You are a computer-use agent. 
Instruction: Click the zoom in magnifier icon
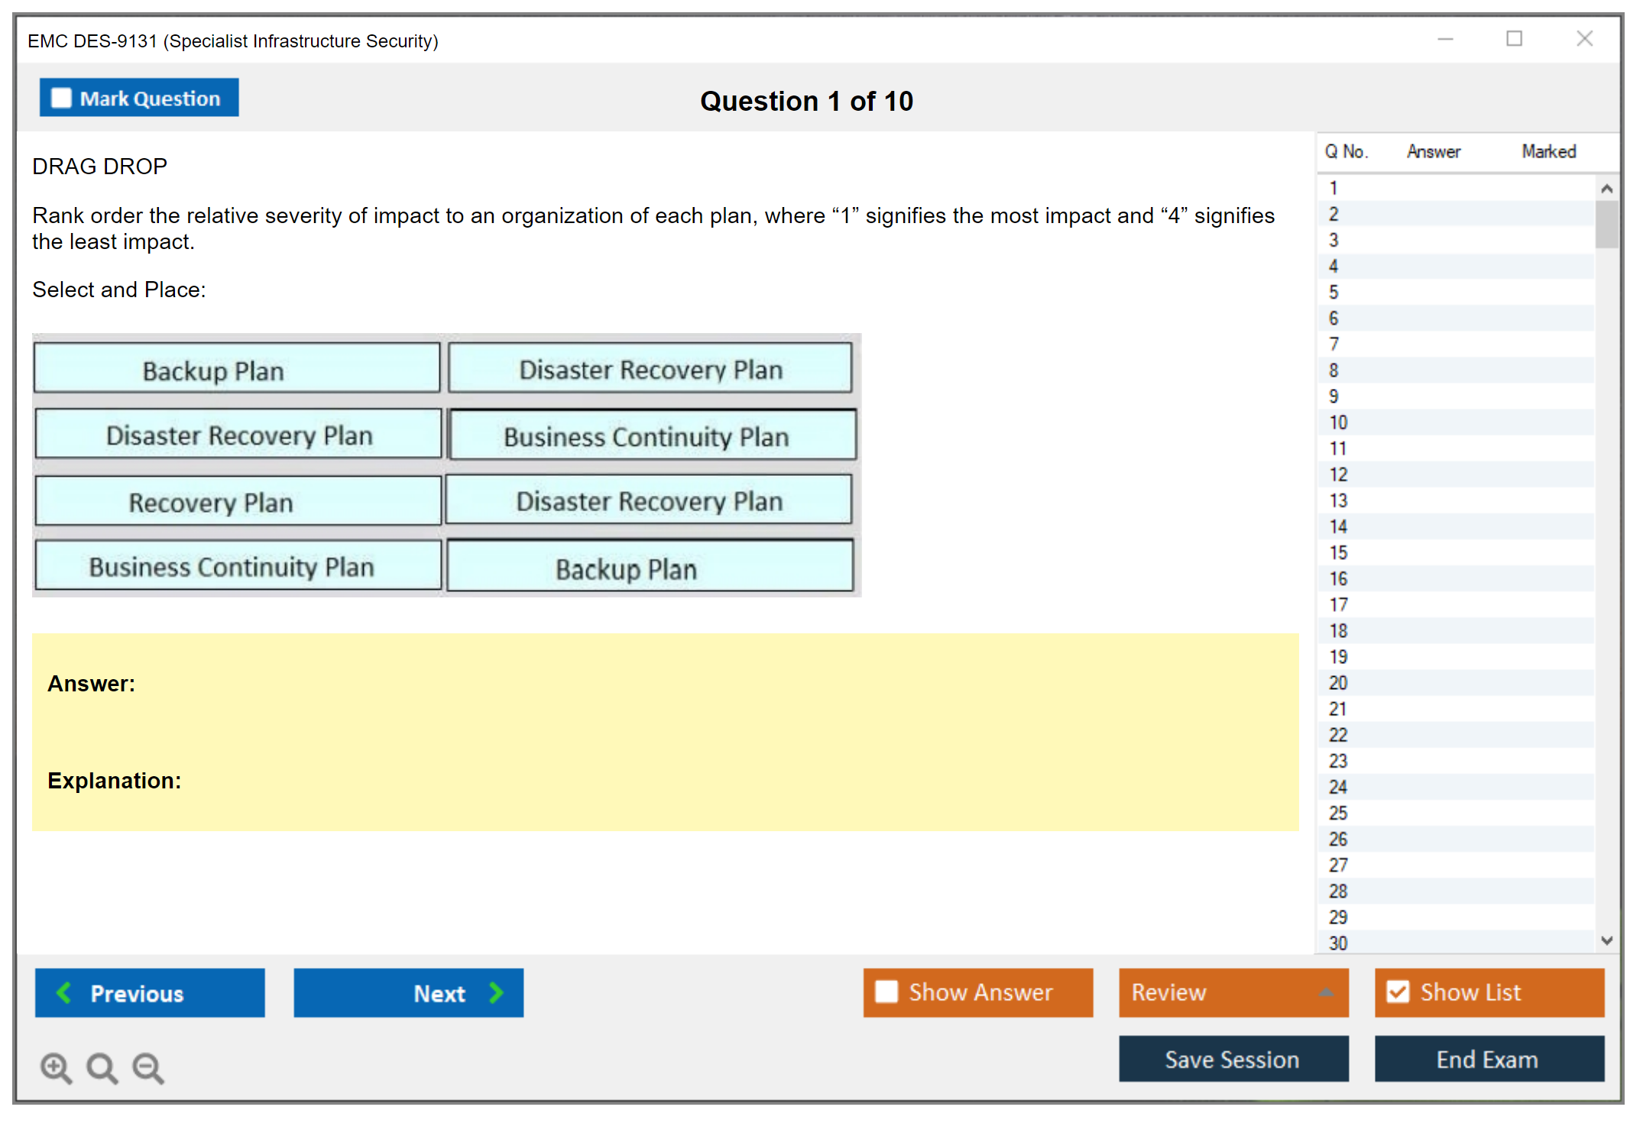click(x=55, y=1067)
